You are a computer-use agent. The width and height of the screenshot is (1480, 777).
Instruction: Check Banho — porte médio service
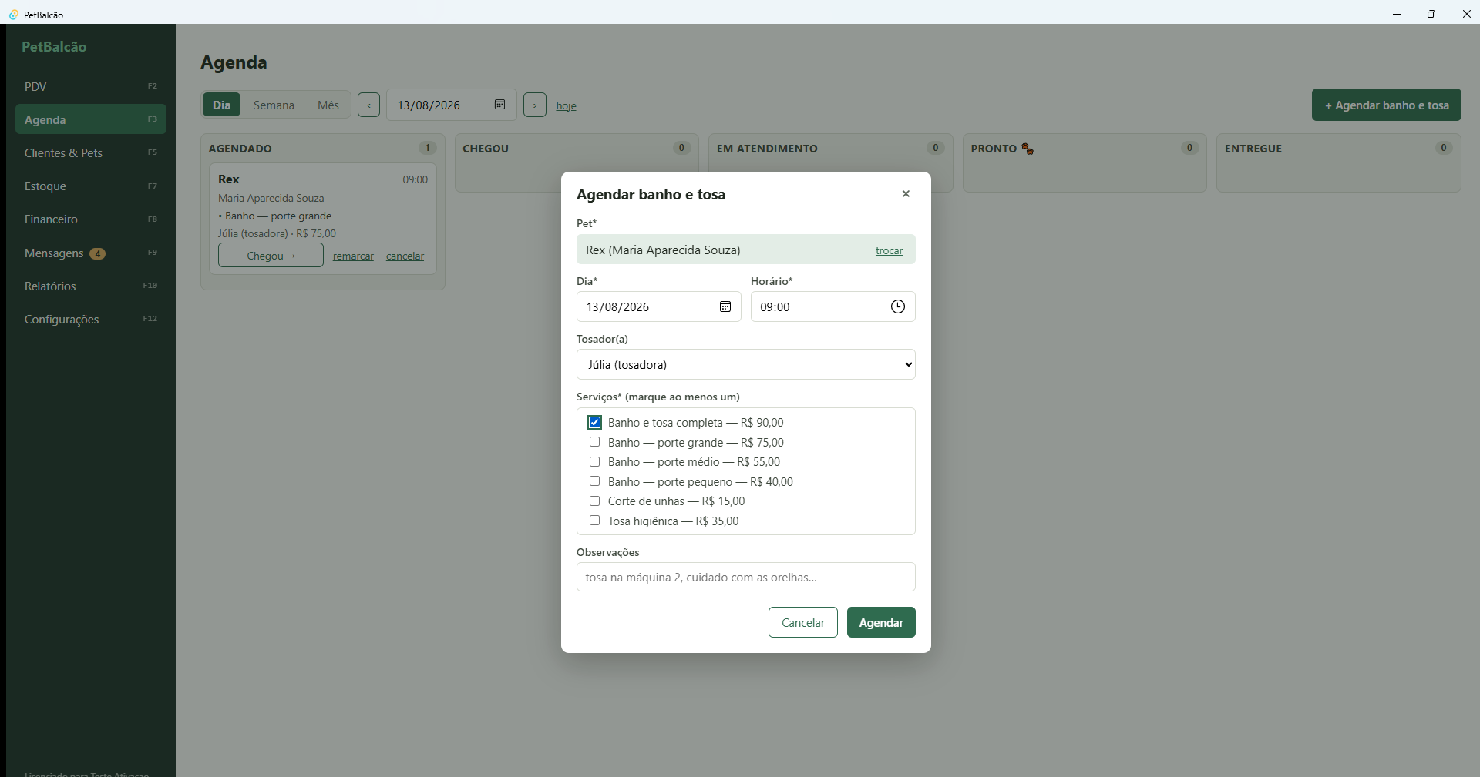pyautogui.click(x=594, y=462)
